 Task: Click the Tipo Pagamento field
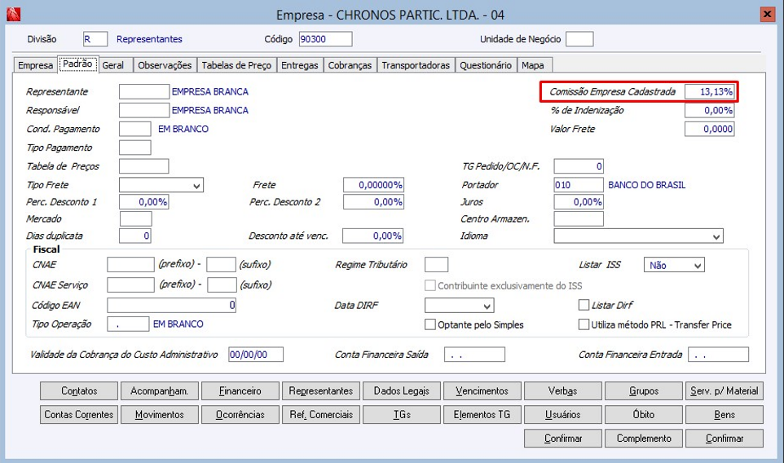[135, 148]
